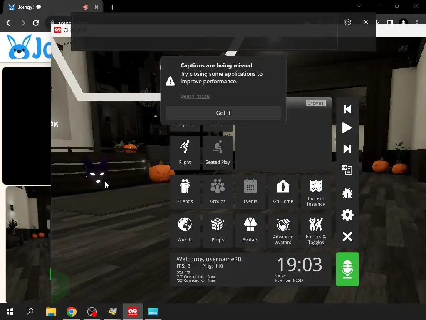
Task: Click the lower Joingy video thumbnail
Action: [x=28, y=244]
